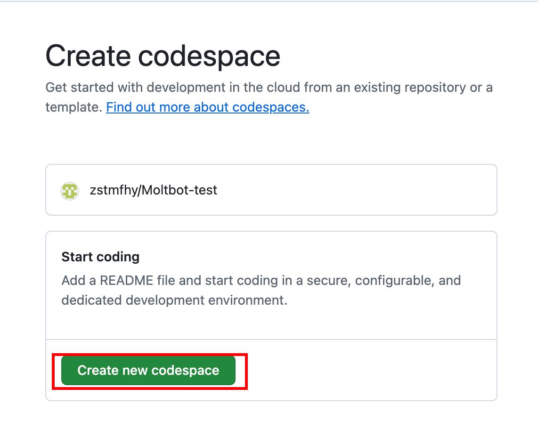Select the zstmfhy/Moltbot-test repository entry
The height and width of the screenshot is (437, 538).
tap(271, 190)
